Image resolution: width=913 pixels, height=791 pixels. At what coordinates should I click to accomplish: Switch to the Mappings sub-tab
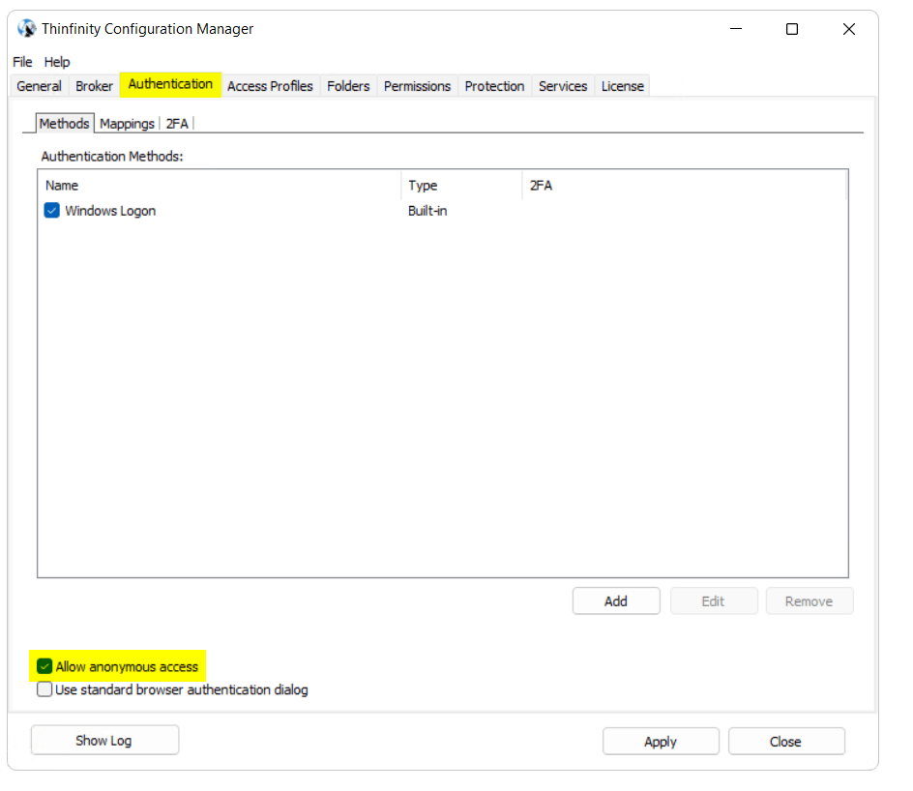127,124
